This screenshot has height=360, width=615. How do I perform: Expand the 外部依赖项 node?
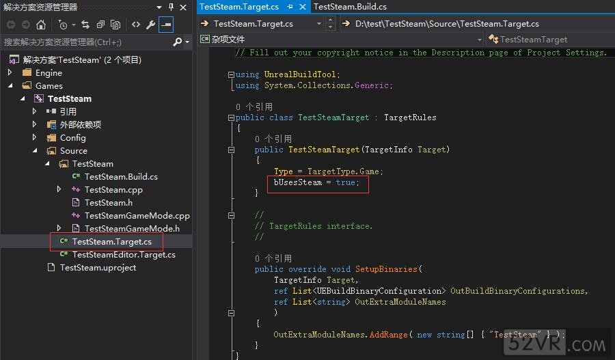click(x=35, y=124)
